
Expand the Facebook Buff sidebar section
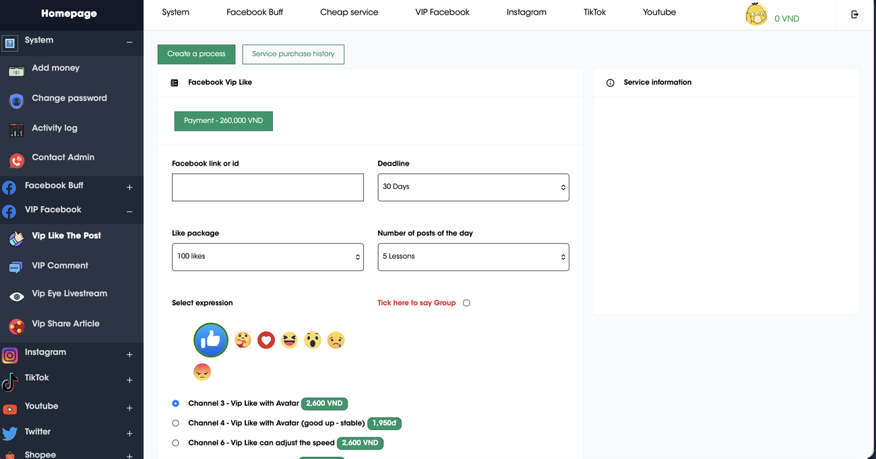click(129, 187)
